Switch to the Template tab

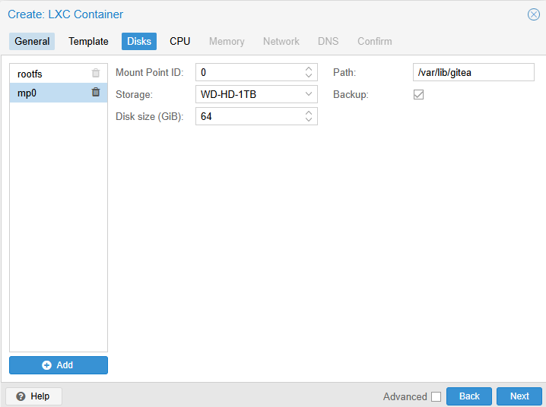pos(88,42)
